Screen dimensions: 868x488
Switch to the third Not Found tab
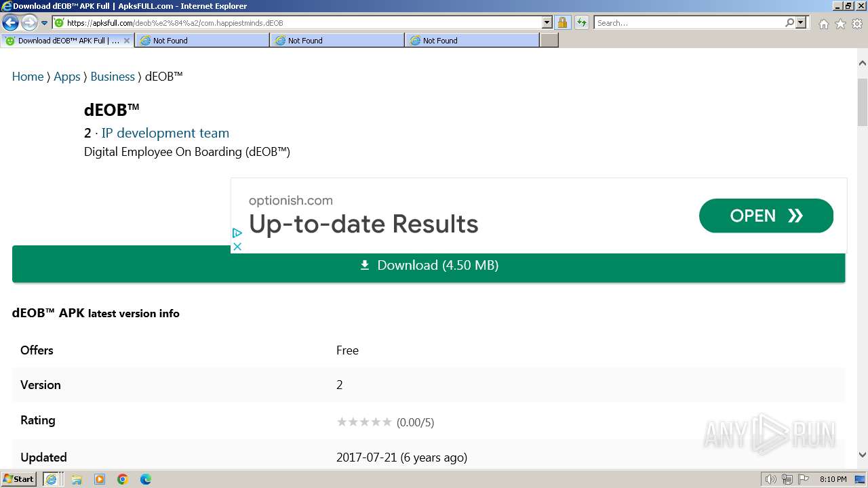click(472, 41)
